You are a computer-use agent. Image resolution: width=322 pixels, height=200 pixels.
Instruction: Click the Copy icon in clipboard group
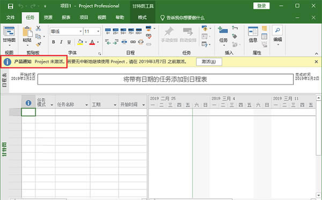[x=38, y=36]
